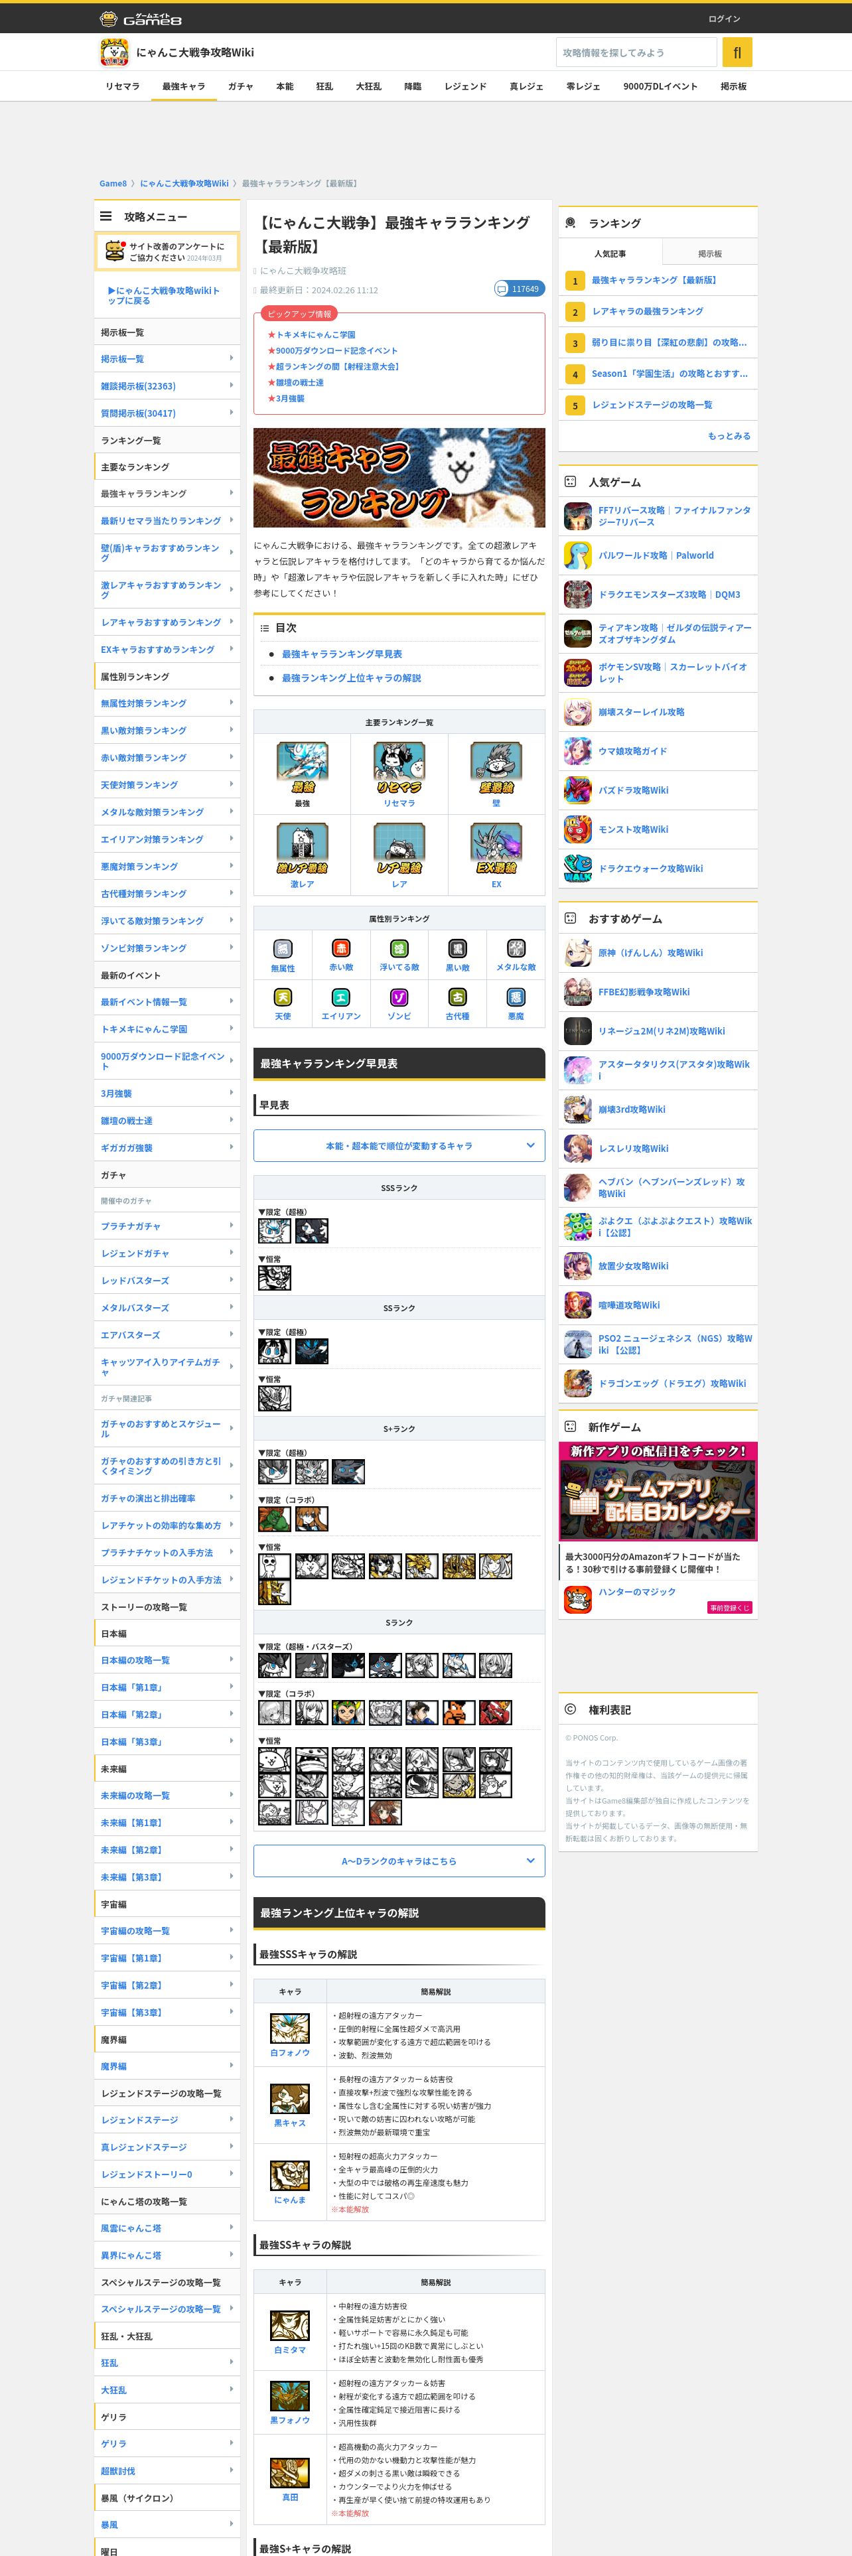Click the comment count 117649 badge

(x=519, y=289)
